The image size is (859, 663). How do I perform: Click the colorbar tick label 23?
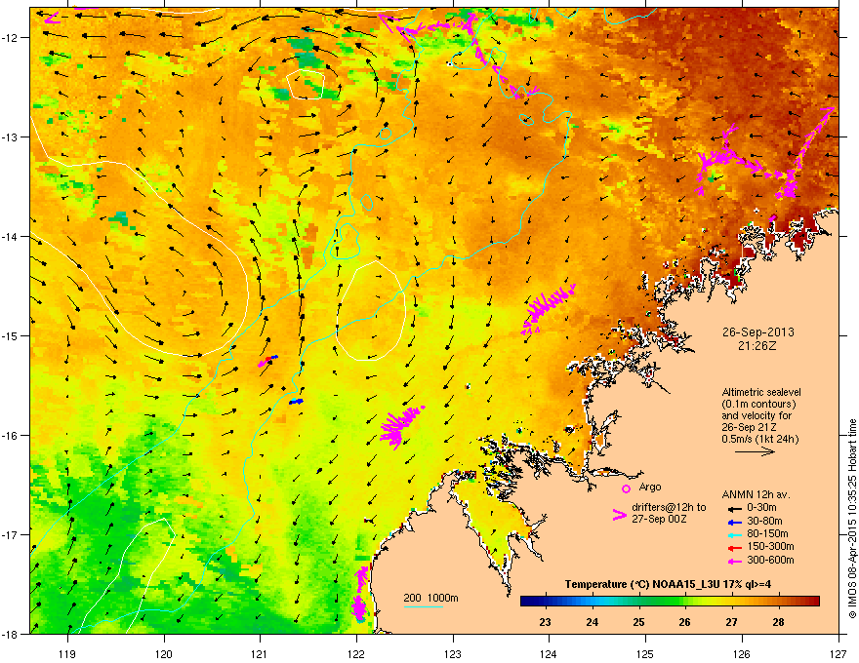[545, 622]
